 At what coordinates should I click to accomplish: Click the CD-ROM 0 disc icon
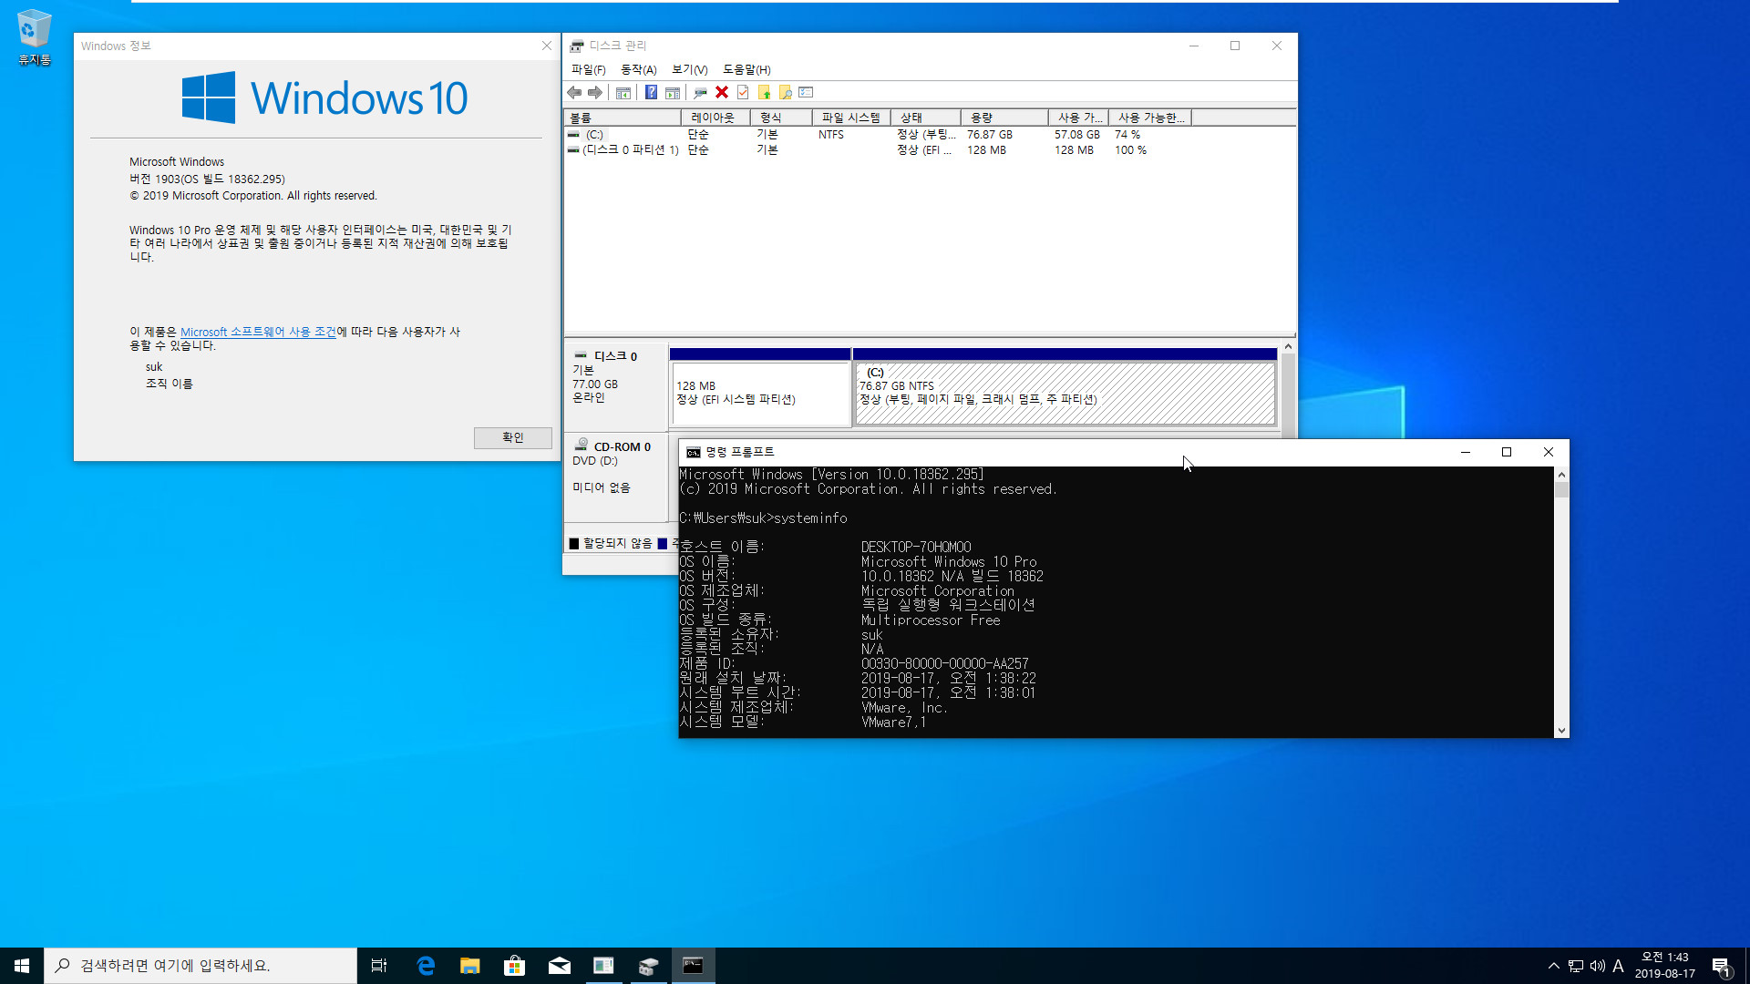[582, 446]
